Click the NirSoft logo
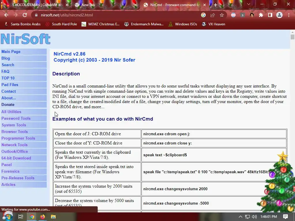Viewport: 295px width, 221px height. [25, 39]
